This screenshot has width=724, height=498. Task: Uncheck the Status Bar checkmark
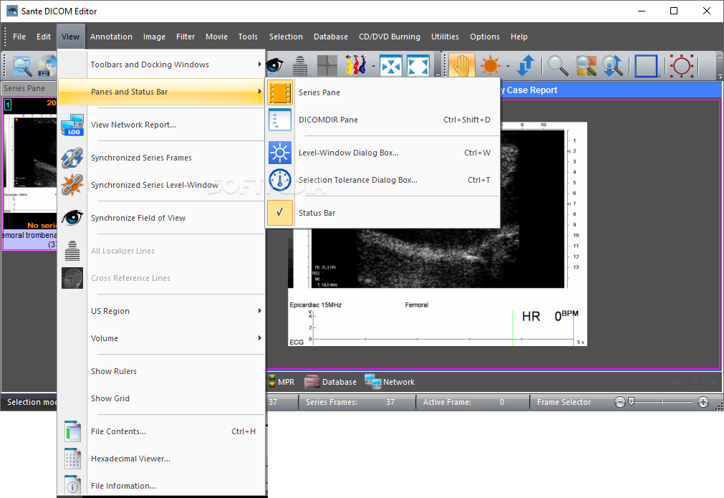point(280,213)
